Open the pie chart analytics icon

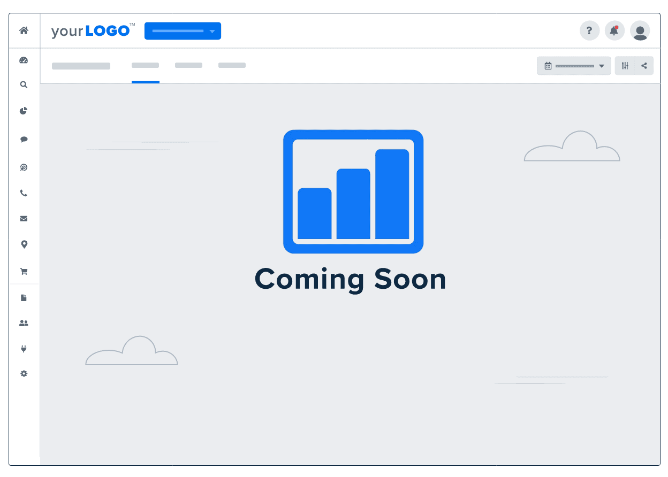(24, 111)
